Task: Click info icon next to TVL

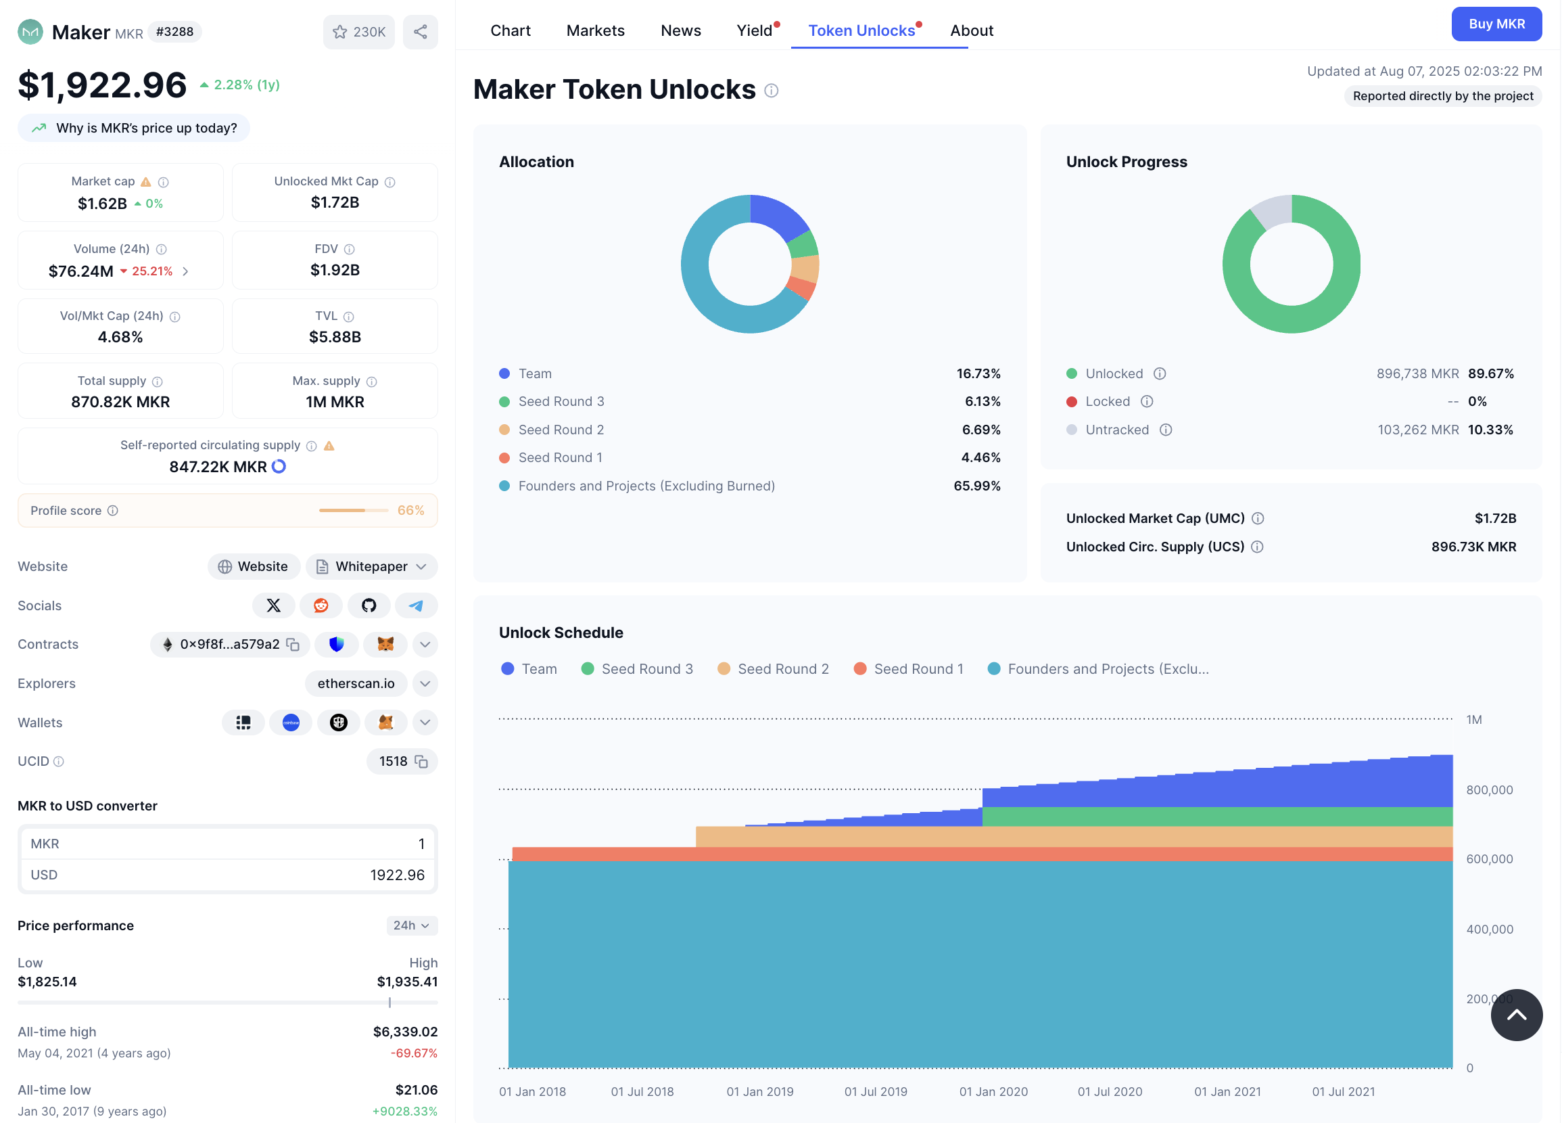Action: pyautogui.click(x=348, y=317)
